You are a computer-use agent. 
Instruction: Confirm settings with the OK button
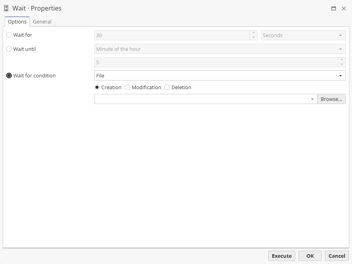point(310,256)
